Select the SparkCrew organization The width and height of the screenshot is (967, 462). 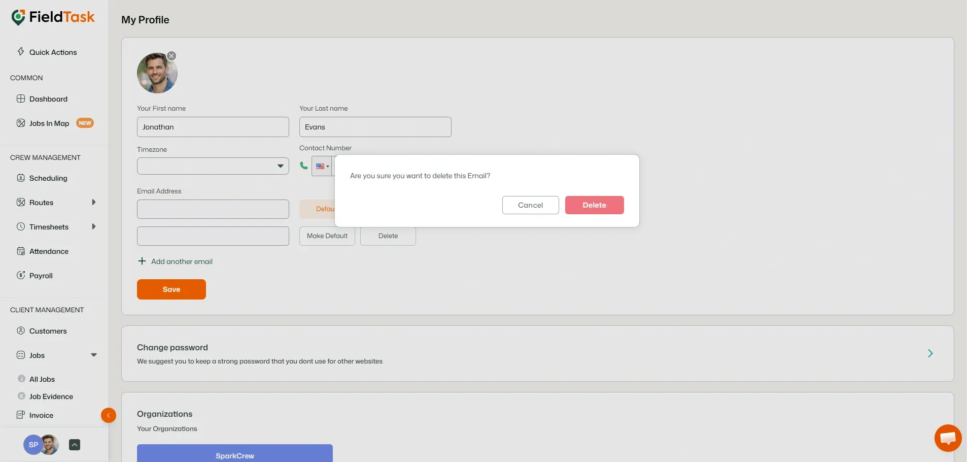point(235,453)
